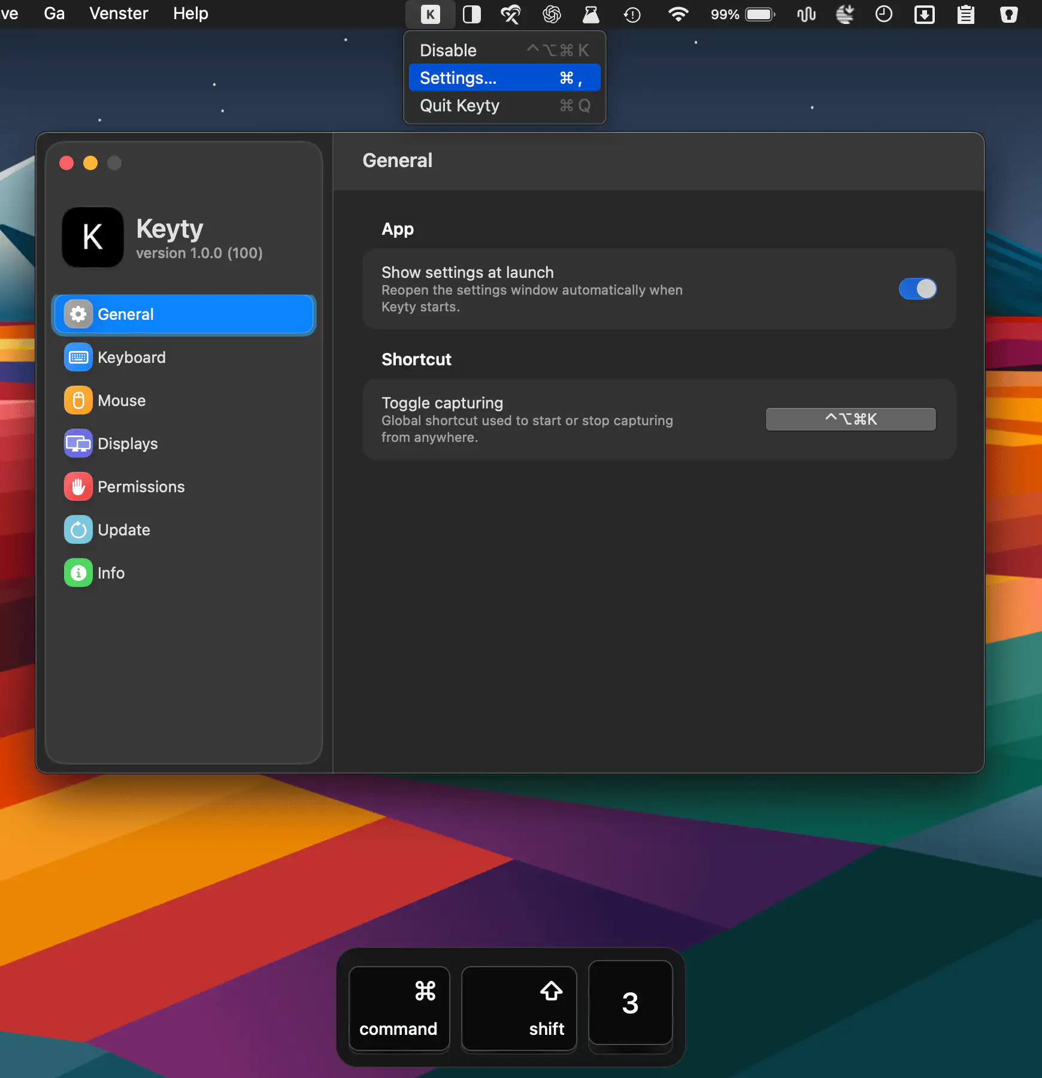Click the circular arrow Update icon

78,530
